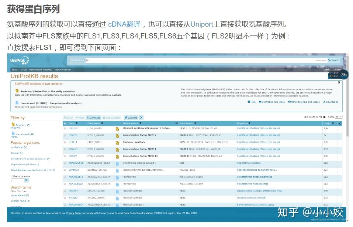Click the UniProt logo
The image size is (353, 227).
point(20,61)
